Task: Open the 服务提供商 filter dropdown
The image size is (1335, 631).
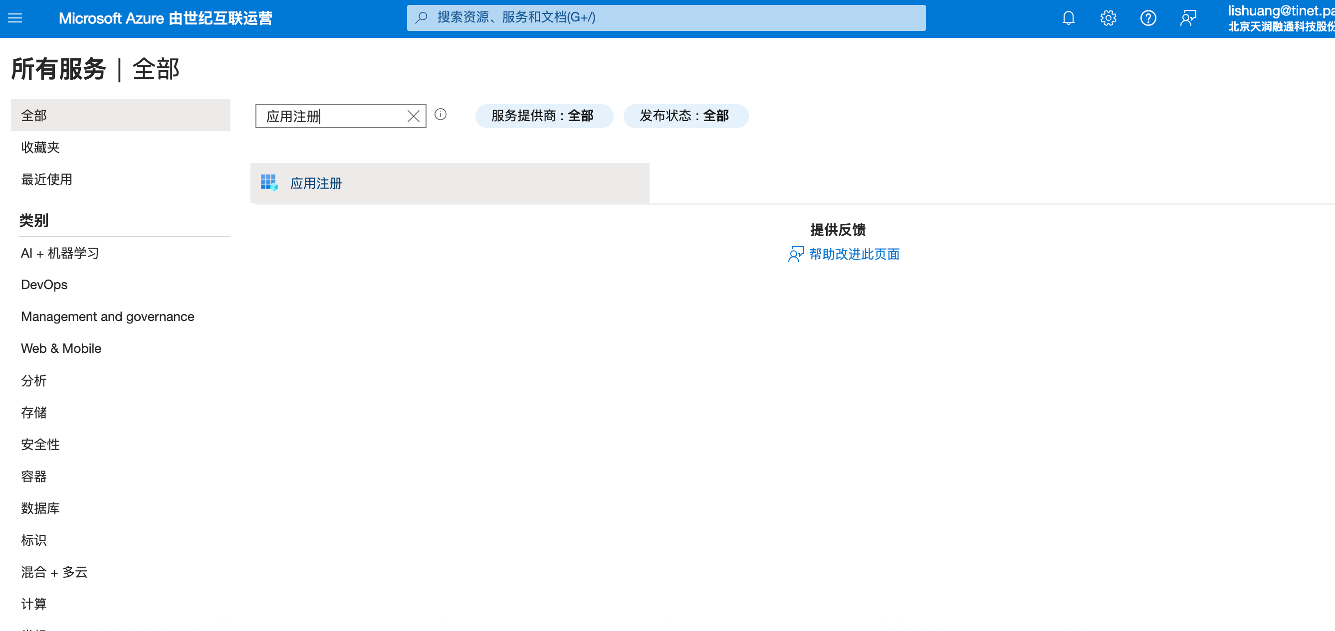Action: coord(544,116)
